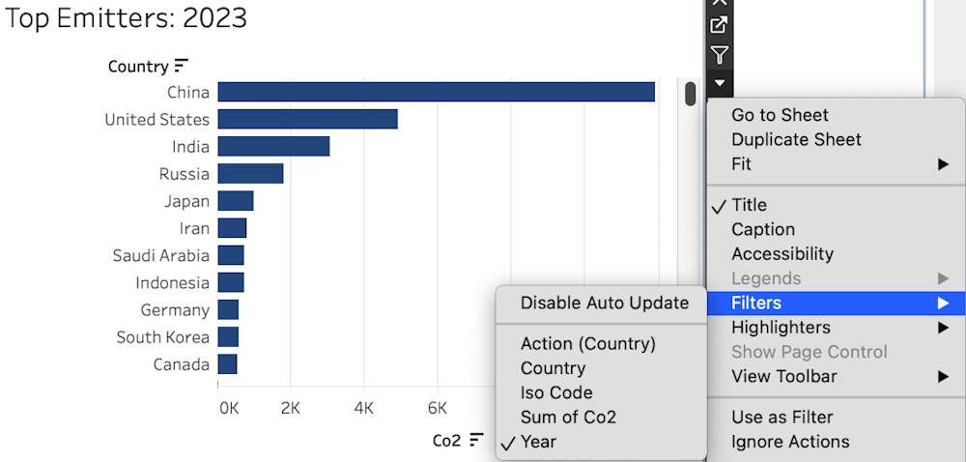Viewport: 966px width, 462px height.
Task: Click the remove X icon on dashboard object
Action: (719, 3)
